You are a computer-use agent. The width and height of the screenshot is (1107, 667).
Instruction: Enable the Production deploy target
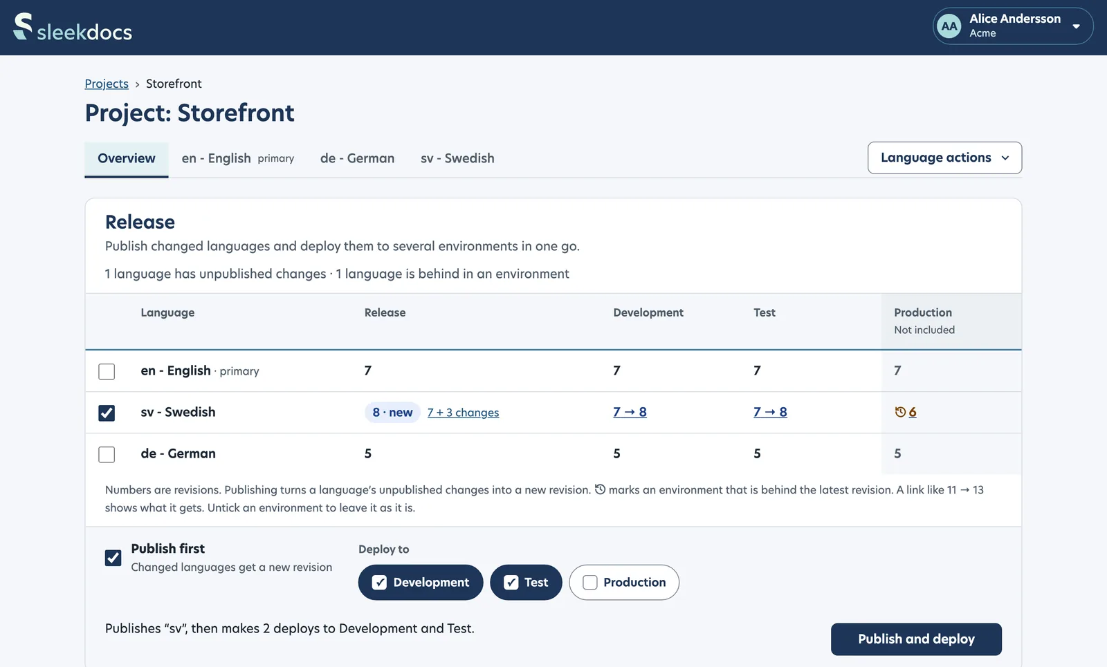pos(624,582)
